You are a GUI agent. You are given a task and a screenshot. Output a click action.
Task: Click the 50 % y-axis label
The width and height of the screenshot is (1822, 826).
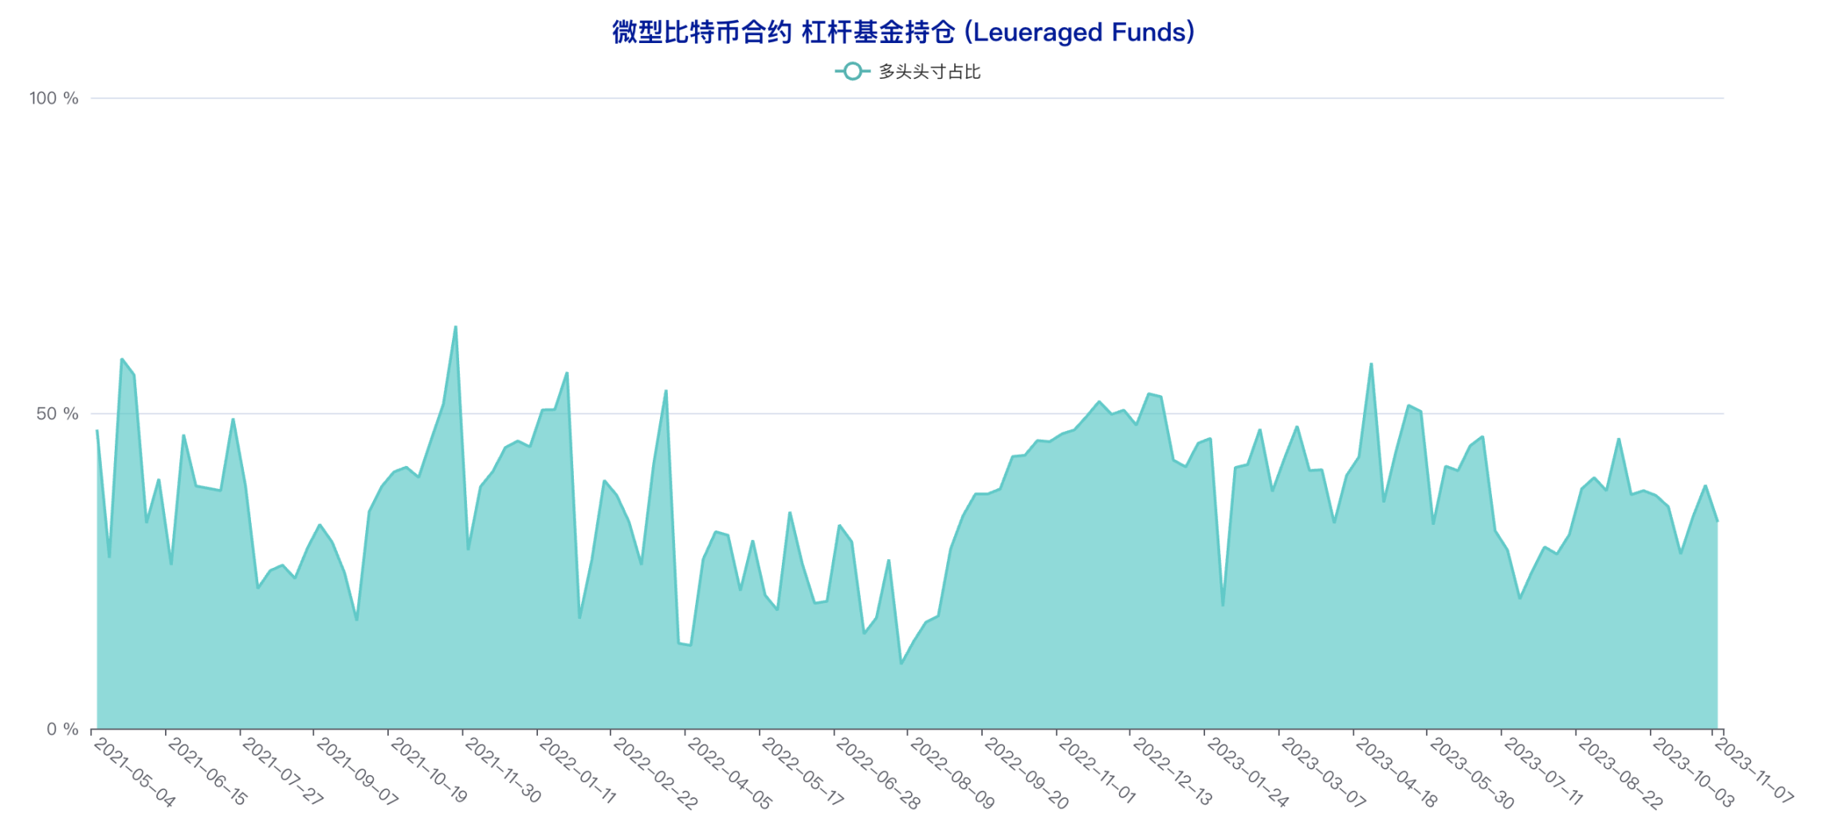[57, 413]
